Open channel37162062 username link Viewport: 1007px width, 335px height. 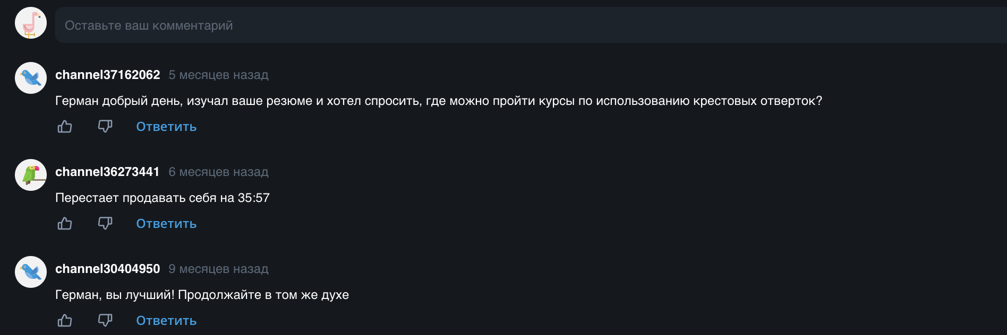[108, 75]
